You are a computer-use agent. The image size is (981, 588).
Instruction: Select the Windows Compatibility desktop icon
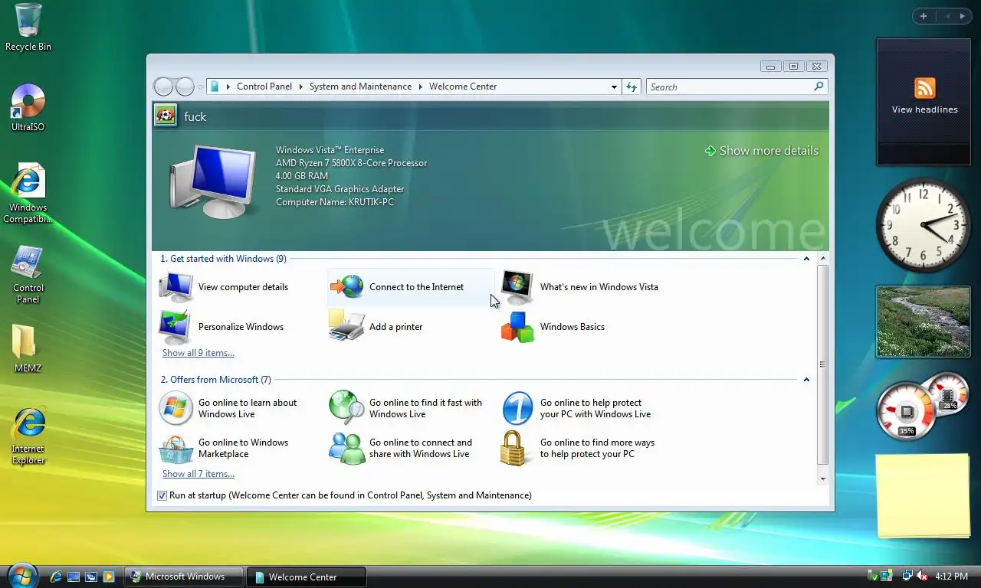28,193
